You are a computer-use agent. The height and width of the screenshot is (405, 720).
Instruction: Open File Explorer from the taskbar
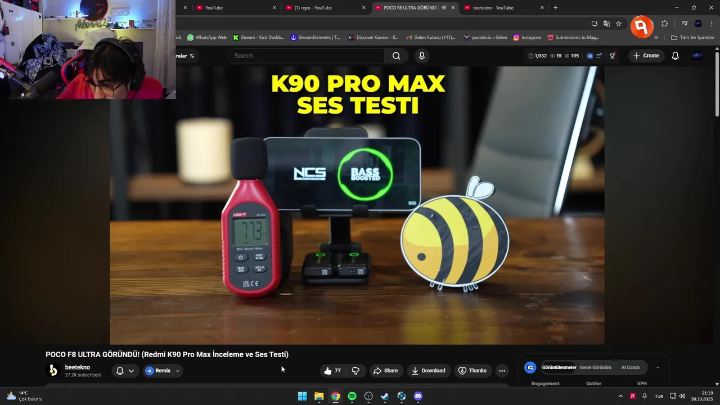point(319,396)
